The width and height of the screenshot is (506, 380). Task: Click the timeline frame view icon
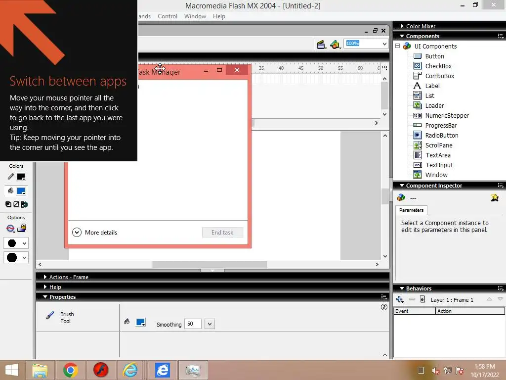pyautogui.click(x=384, y=67)
